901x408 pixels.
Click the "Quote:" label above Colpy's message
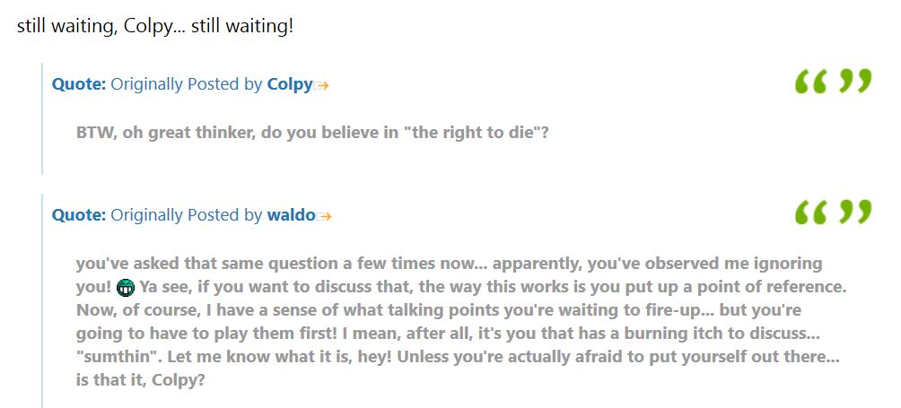pyautogui.click(x=79, y=85)
